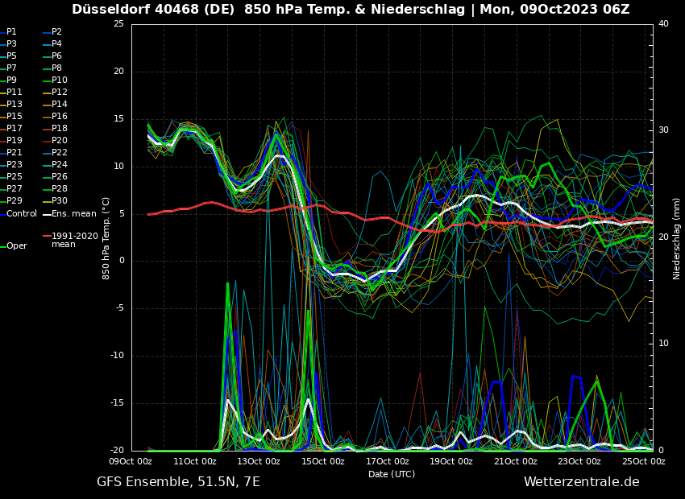Screen dimensions: 685x499
Task: Click the Oper legend label
Action: (16, 246)
